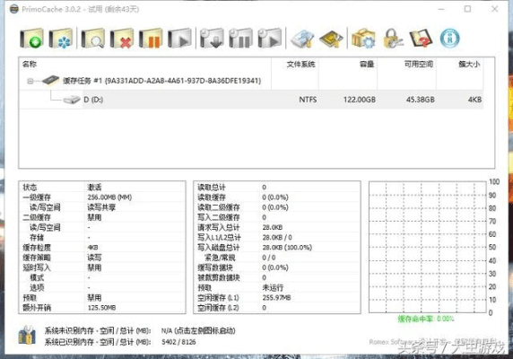Screen dimensions: 513x359
Task: Click the 读取缓存 row label
Action: pyautogui.click(x=212, y=197)
